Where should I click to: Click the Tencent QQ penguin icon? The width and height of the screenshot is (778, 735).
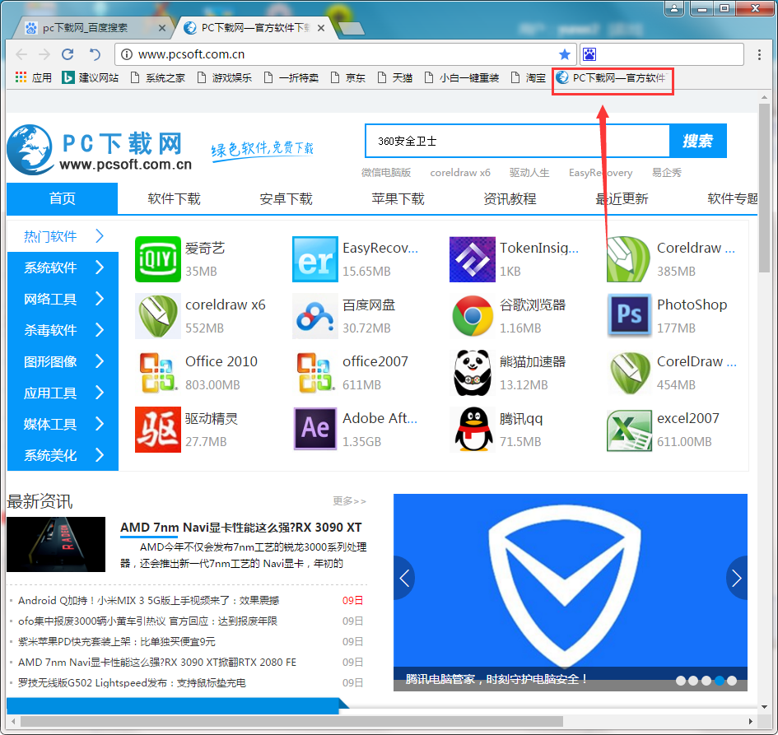click(x=473, y=430)
